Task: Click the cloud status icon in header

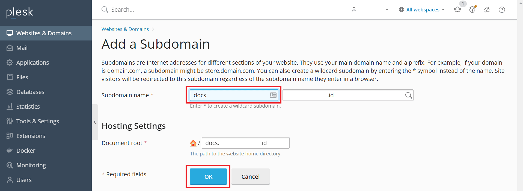Action: [x=487, y=10]
